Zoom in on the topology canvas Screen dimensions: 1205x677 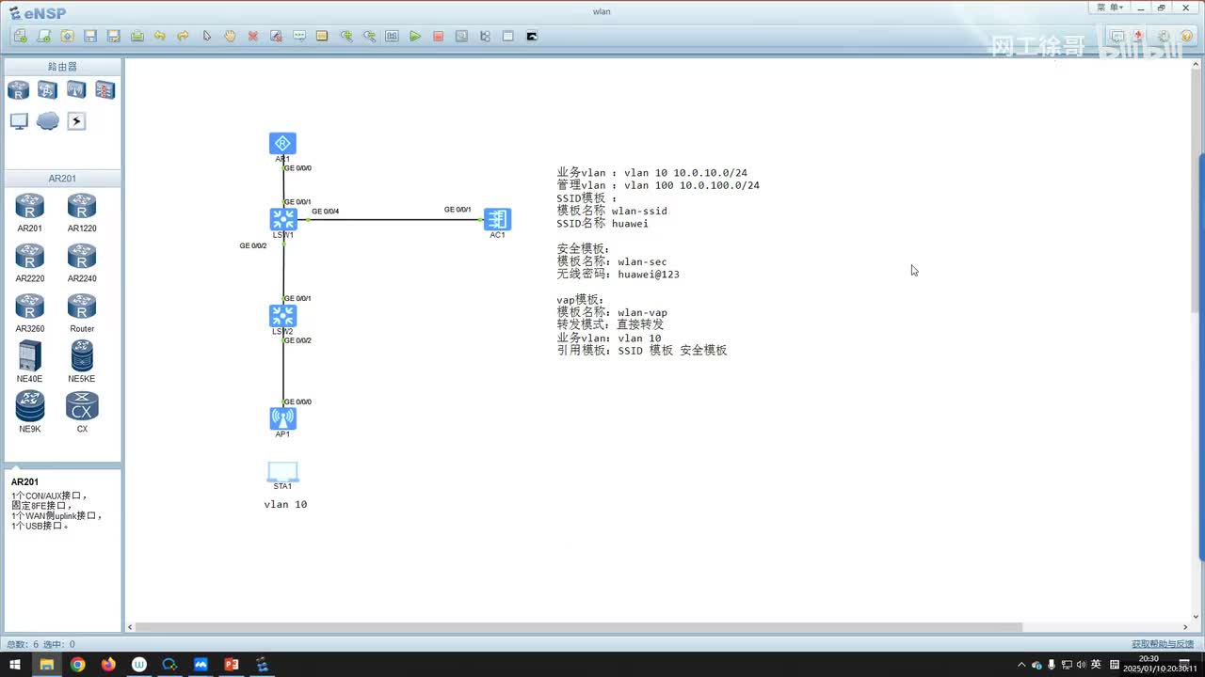pos(346,36)
